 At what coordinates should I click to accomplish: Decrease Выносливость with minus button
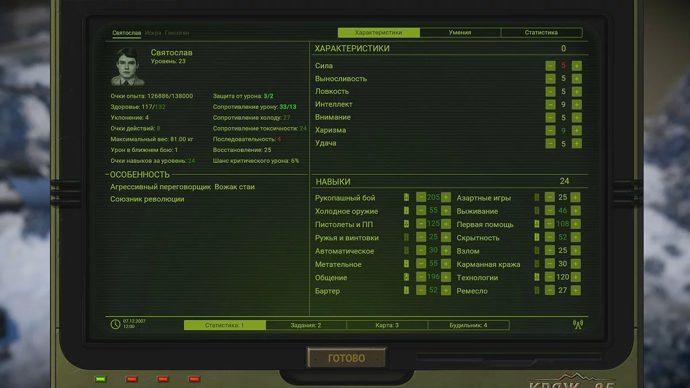coord(550,79)
